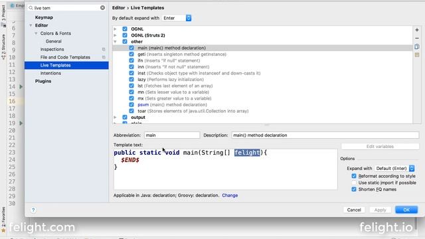Click Edit variables button

tap(380, 146)
